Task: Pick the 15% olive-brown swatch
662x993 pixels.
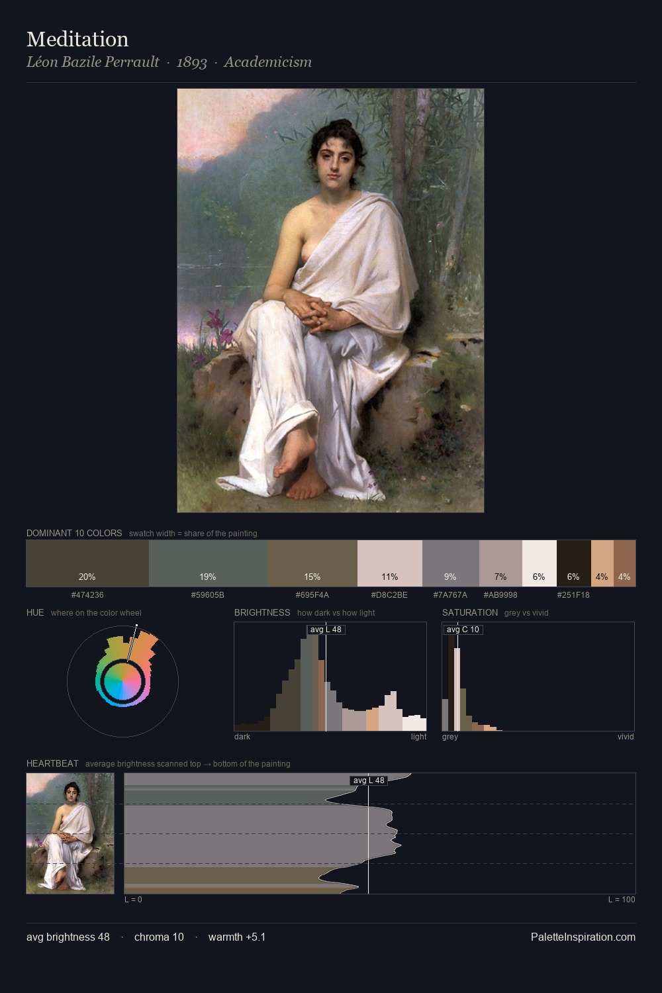Action: point(312,563)
